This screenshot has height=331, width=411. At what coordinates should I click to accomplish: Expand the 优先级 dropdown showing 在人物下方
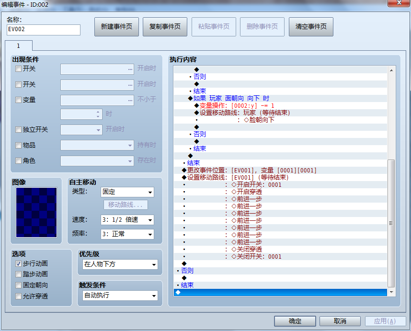120,264
